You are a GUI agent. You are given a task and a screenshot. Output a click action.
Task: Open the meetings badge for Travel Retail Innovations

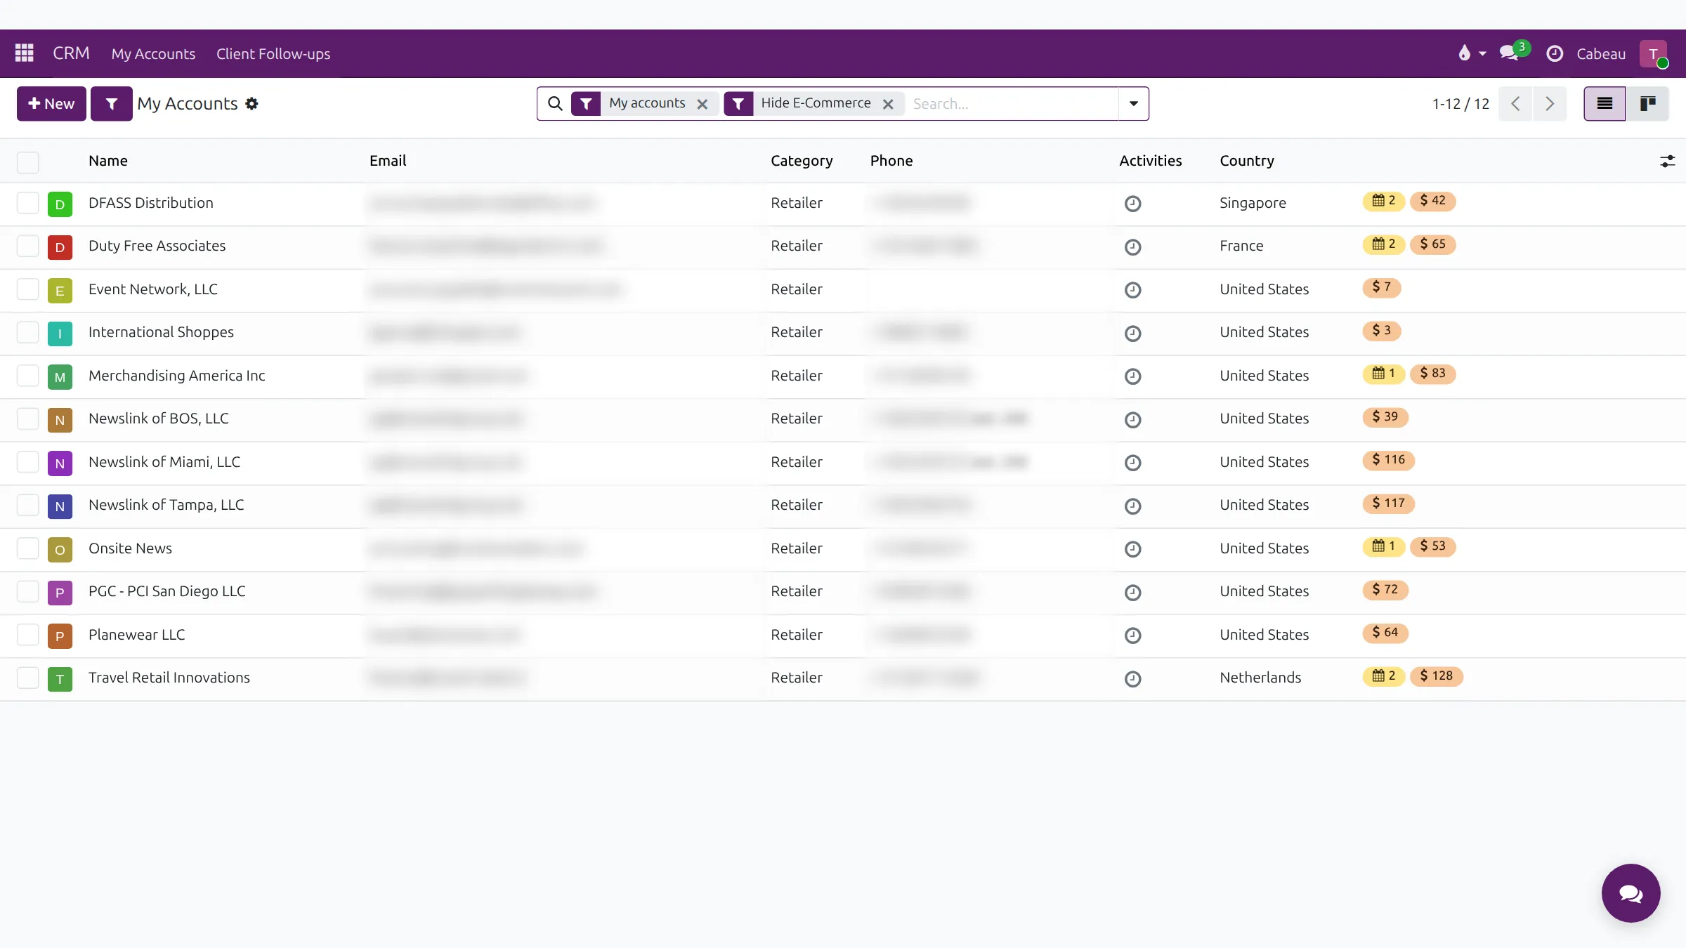1383,676
